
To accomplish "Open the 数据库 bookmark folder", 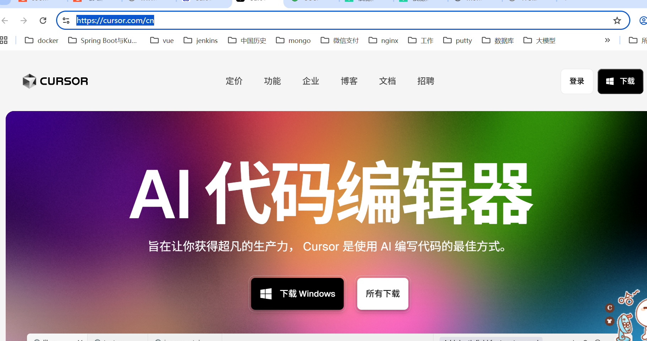I will tap(498, 40).
